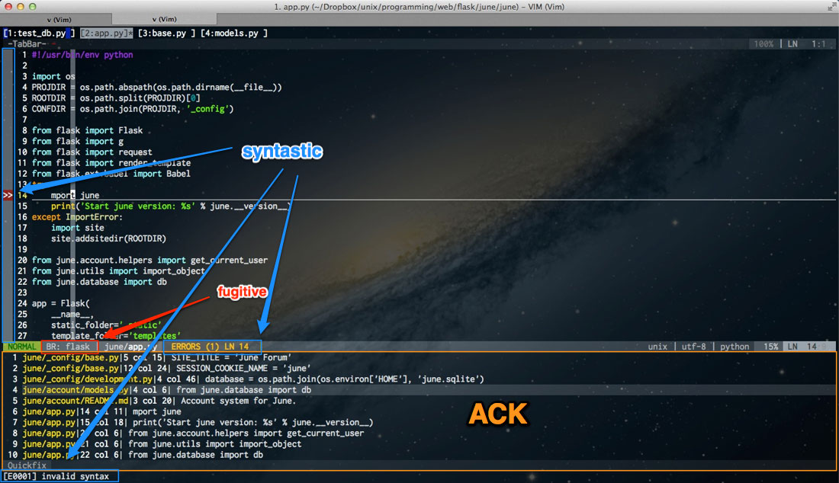Open the 1:test_db.py buffer tab
839x483 pixels.
pyautogui.click(x=39, y=33)
